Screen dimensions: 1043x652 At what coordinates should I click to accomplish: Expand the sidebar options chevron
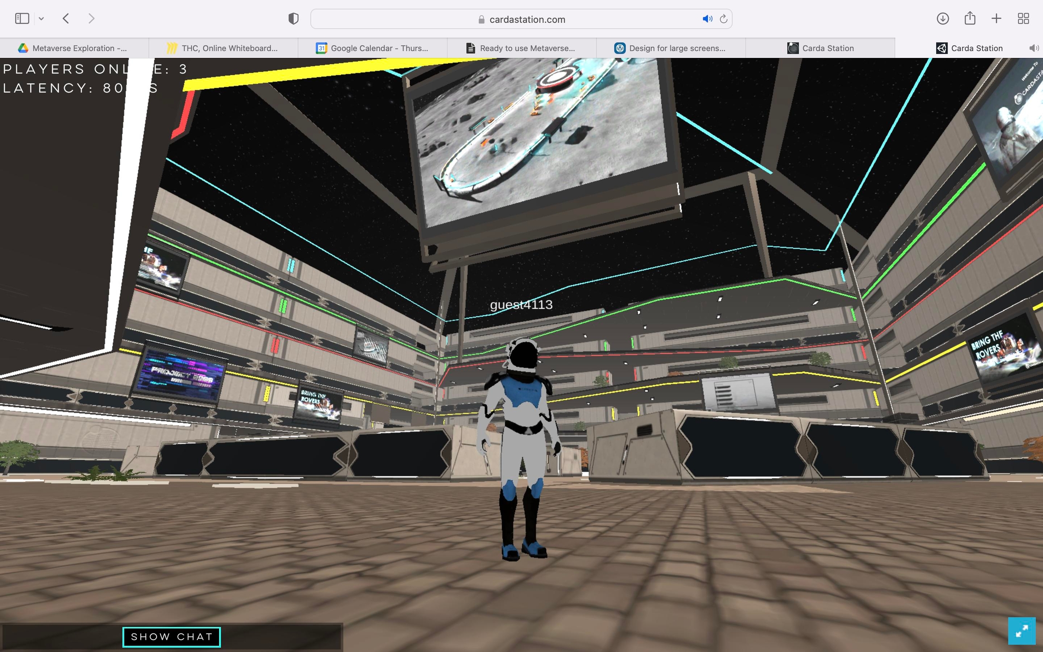[41, 19]
